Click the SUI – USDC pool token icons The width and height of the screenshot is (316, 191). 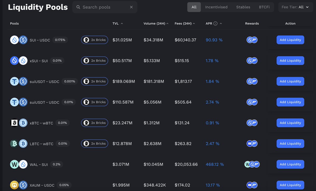19,40
